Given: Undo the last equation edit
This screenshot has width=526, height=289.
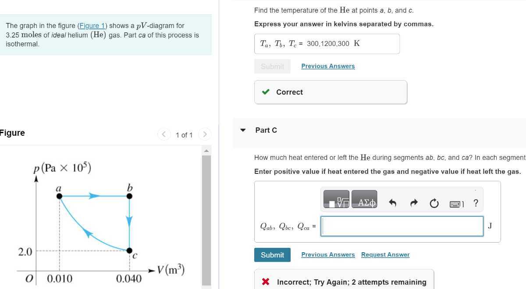Looking at the screenshot, I should tap(392, 202).
